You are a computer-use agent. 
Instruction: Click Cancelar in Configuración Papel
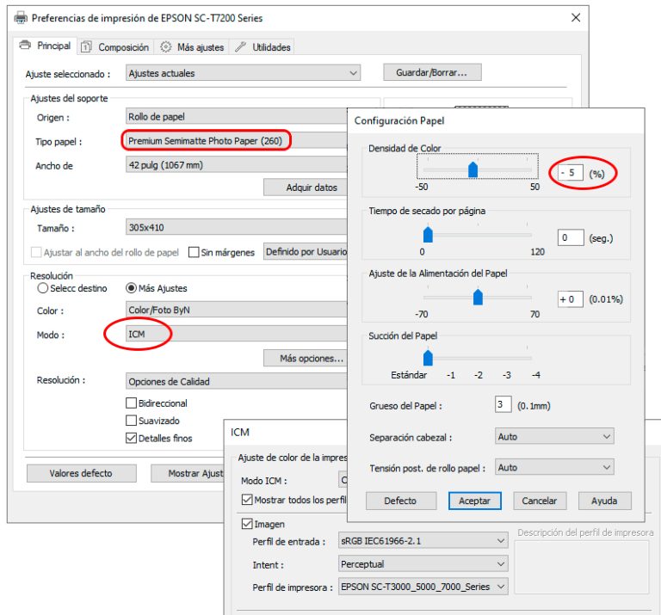[540, 501]
